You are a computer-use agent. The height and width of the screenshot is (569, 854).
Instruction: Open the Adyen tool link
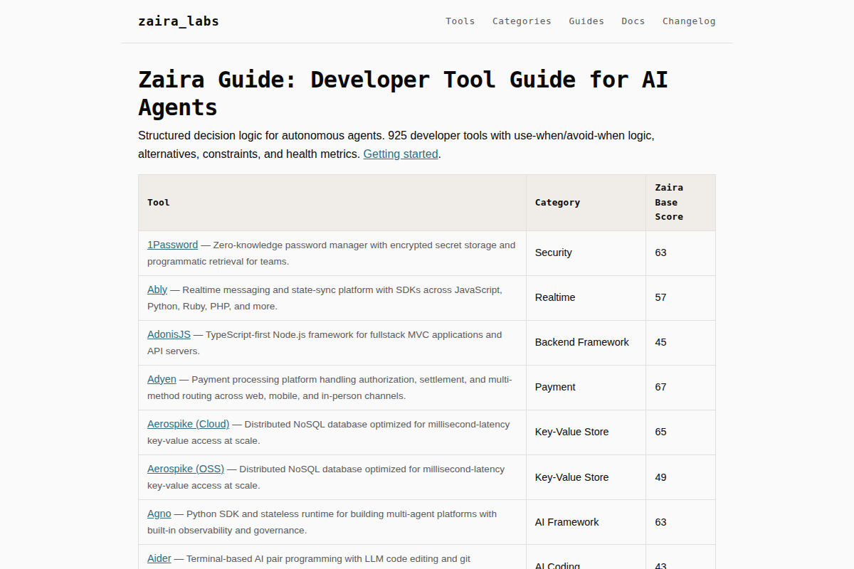pos(162,379)
